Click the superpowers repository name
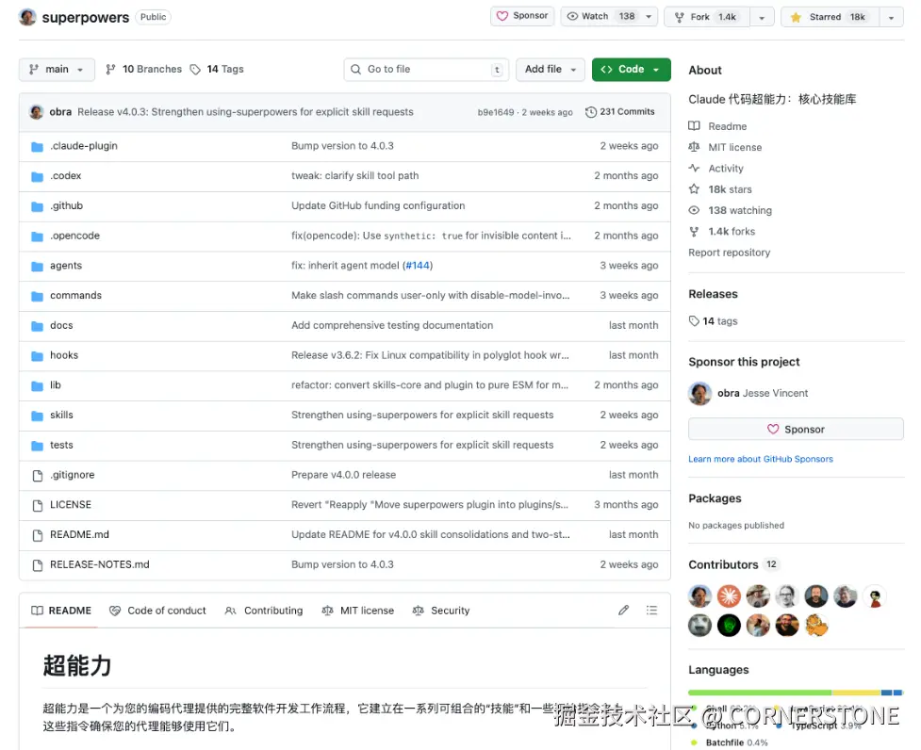 pos(86,18)
